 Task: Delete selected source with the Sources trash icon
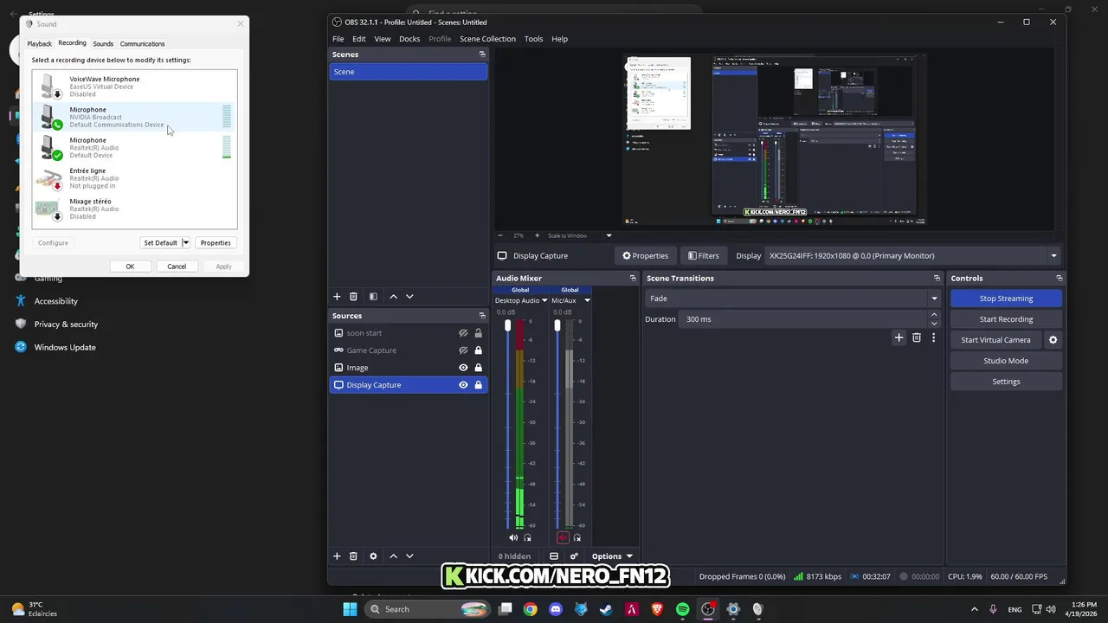point(353,556)
